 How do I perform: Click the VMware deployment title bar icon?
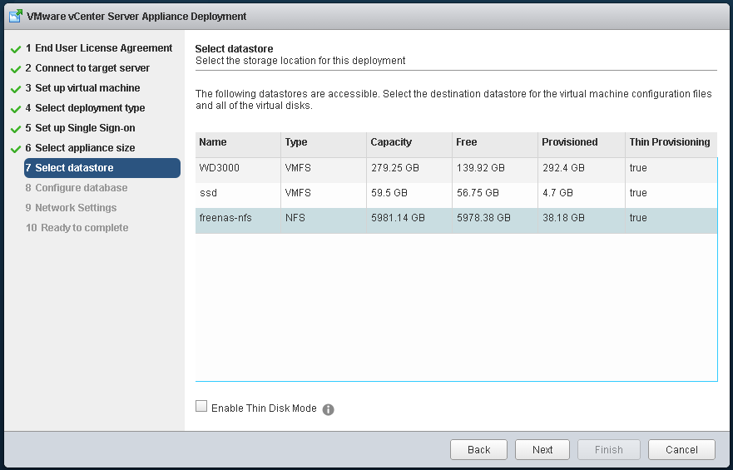point(16,16)
